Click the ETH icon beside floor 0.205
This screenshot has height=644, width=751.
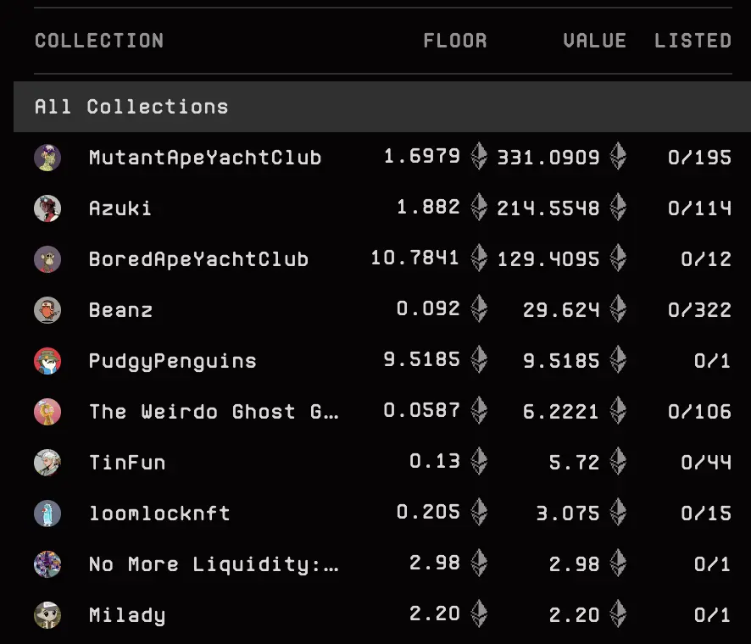click(x=479, y=512)
